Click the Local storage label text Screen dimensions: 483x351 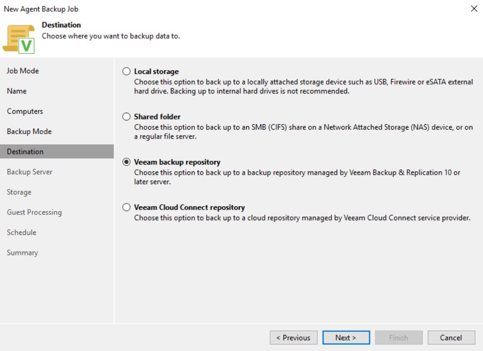pos(157,71)
